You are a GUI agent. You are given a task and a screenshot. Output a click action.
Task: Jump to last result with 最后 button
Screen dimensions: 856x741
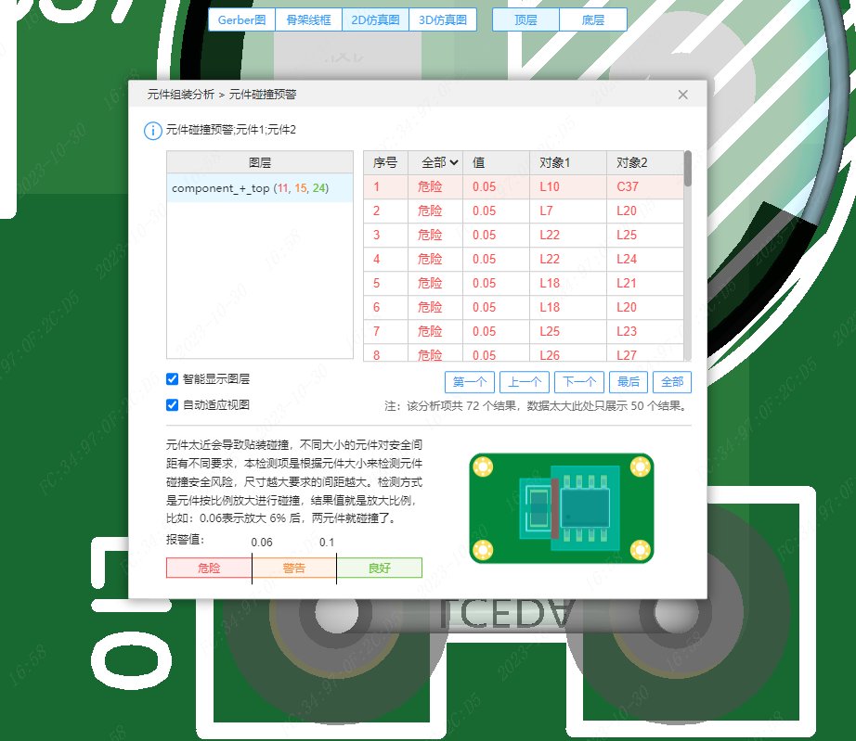629,382
